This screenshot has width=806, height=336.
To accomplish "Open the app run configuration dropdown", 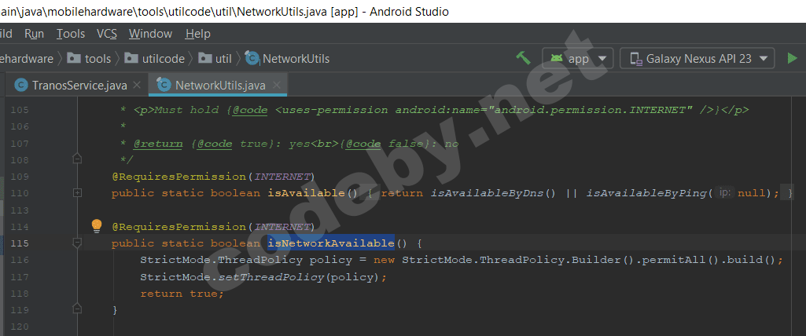I will coord(578,58).
